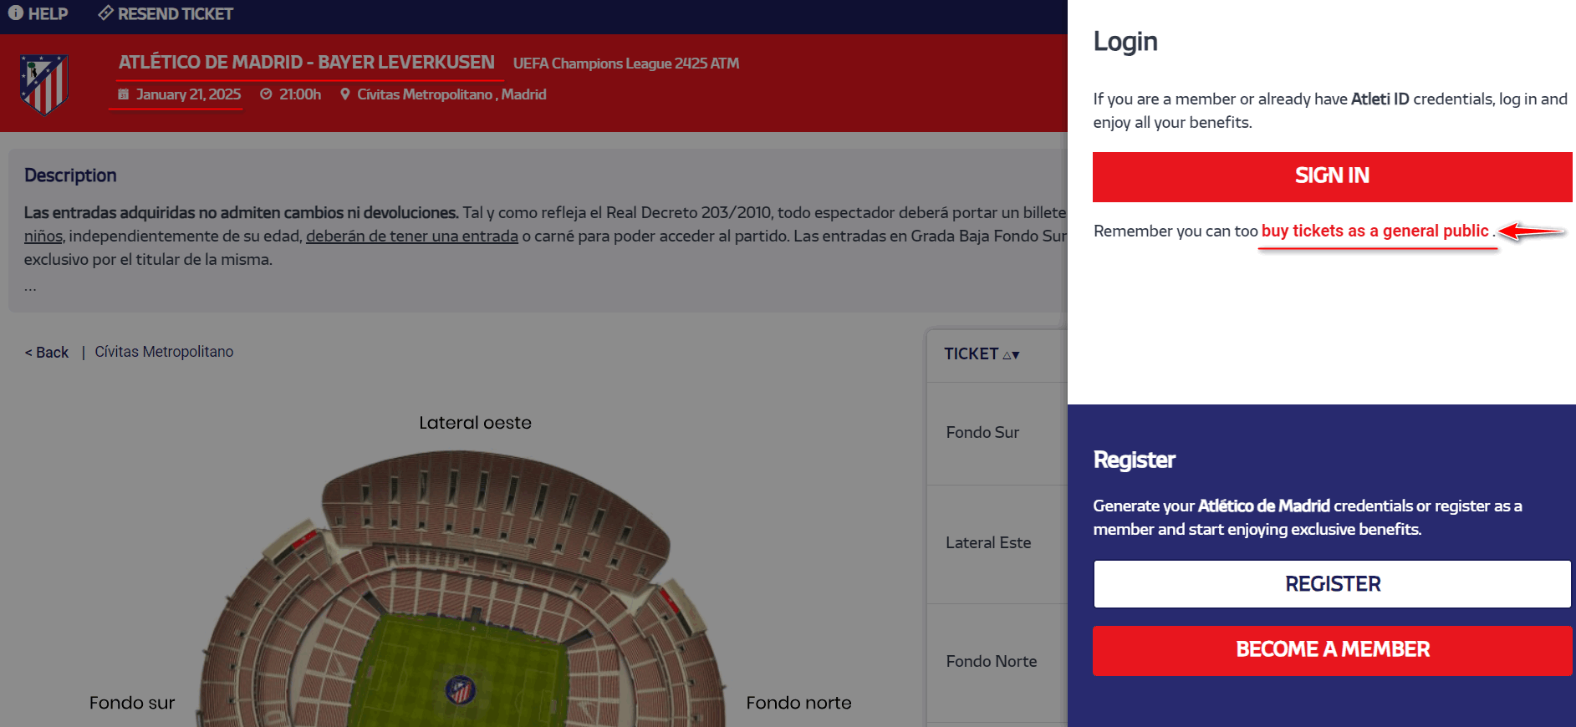Viewport: 1576px width, 727px height.
Task: Click the club badge on the pitch
Action: point(460,690)
